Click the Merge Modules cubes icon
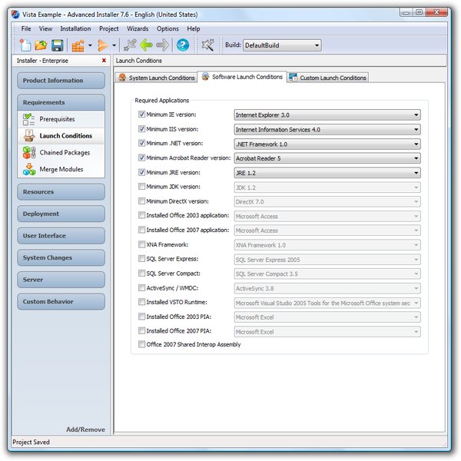 point(29,169)
